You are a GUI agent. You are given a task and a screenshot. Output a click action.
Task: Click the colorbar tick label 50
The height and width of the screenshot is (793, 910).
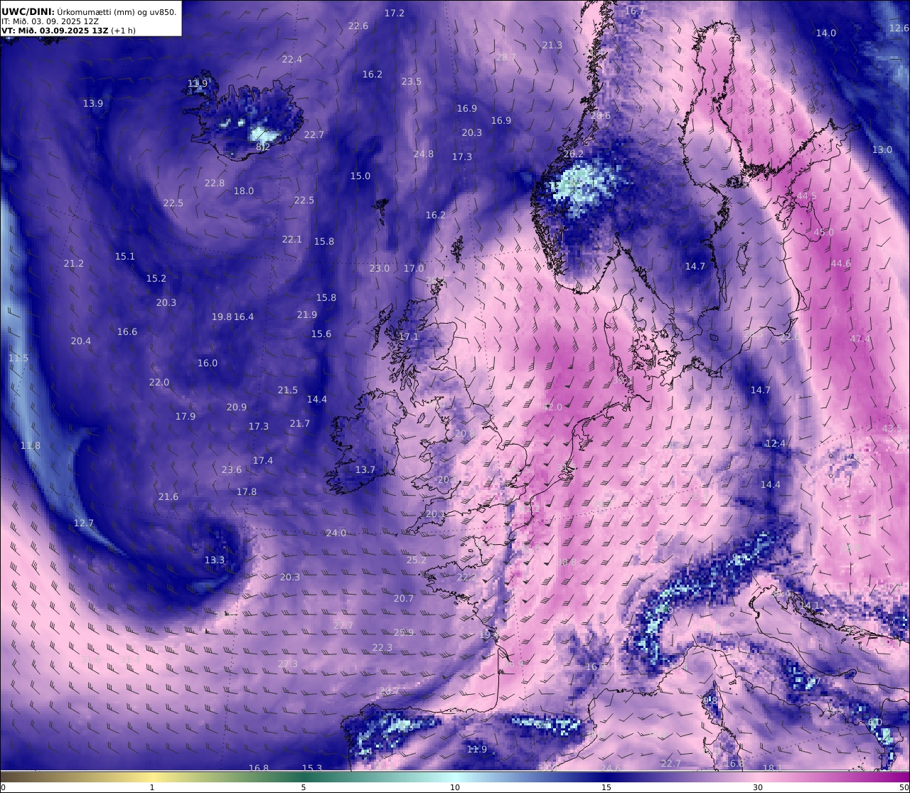(x=904, y=787)
